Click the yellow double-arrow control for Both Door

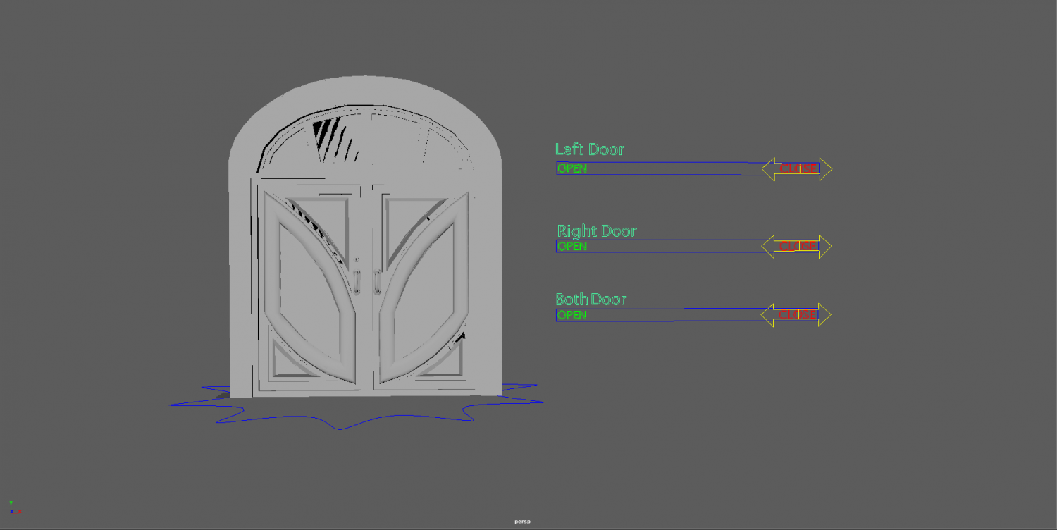[796, 314]
